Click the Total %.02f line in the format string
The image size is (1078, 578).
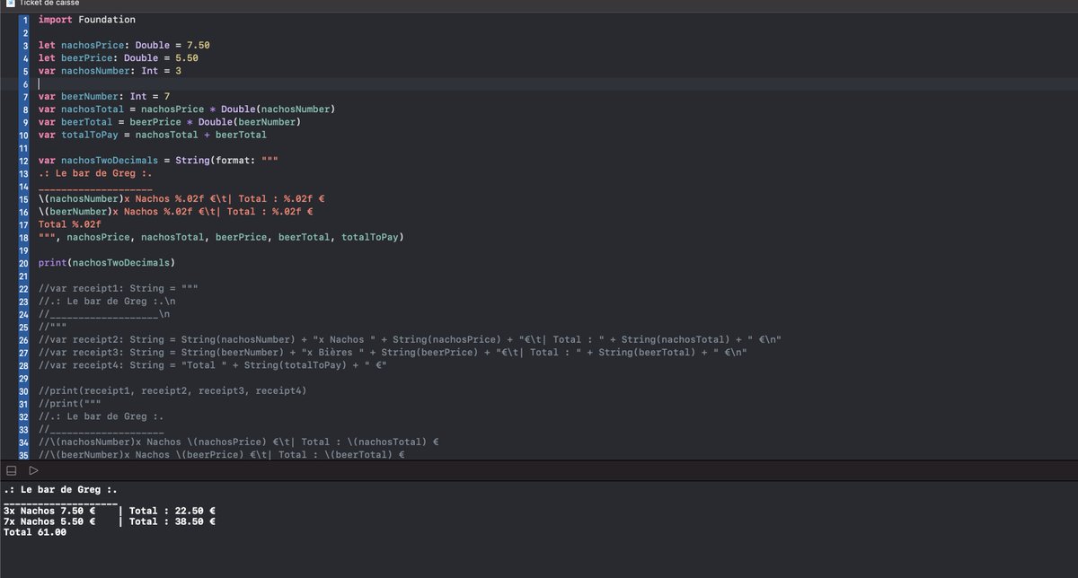coord(70,224)
